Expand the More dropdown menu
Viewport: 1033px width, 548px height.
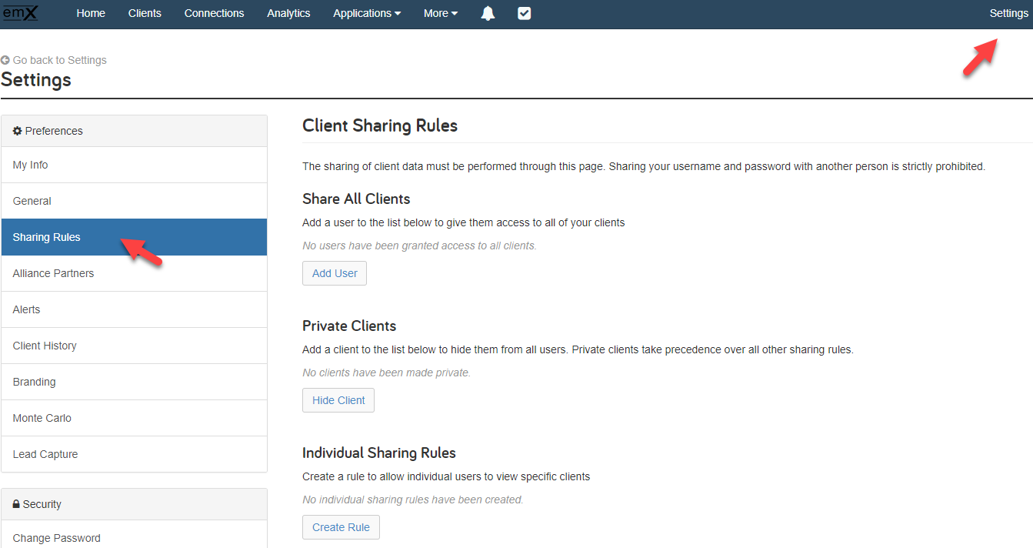click(441, 13)
